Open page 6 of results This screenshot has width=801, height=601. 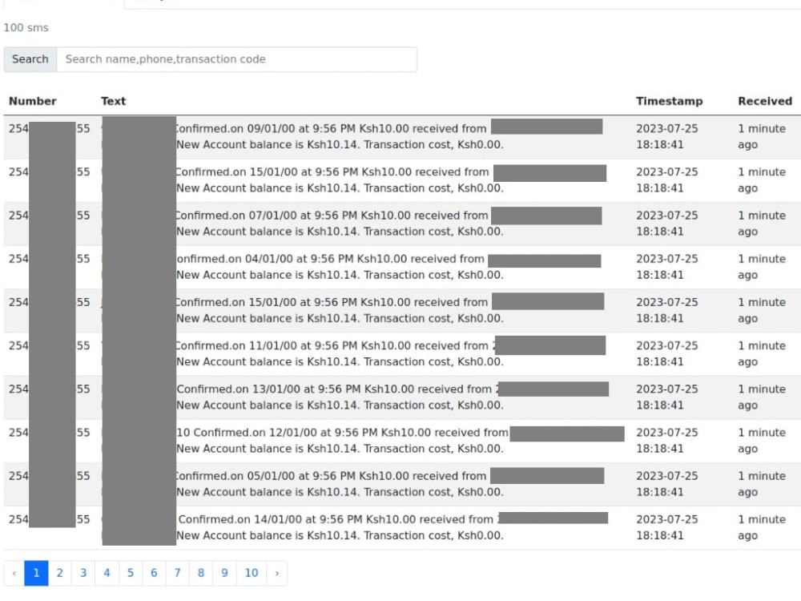pos(154,573)
